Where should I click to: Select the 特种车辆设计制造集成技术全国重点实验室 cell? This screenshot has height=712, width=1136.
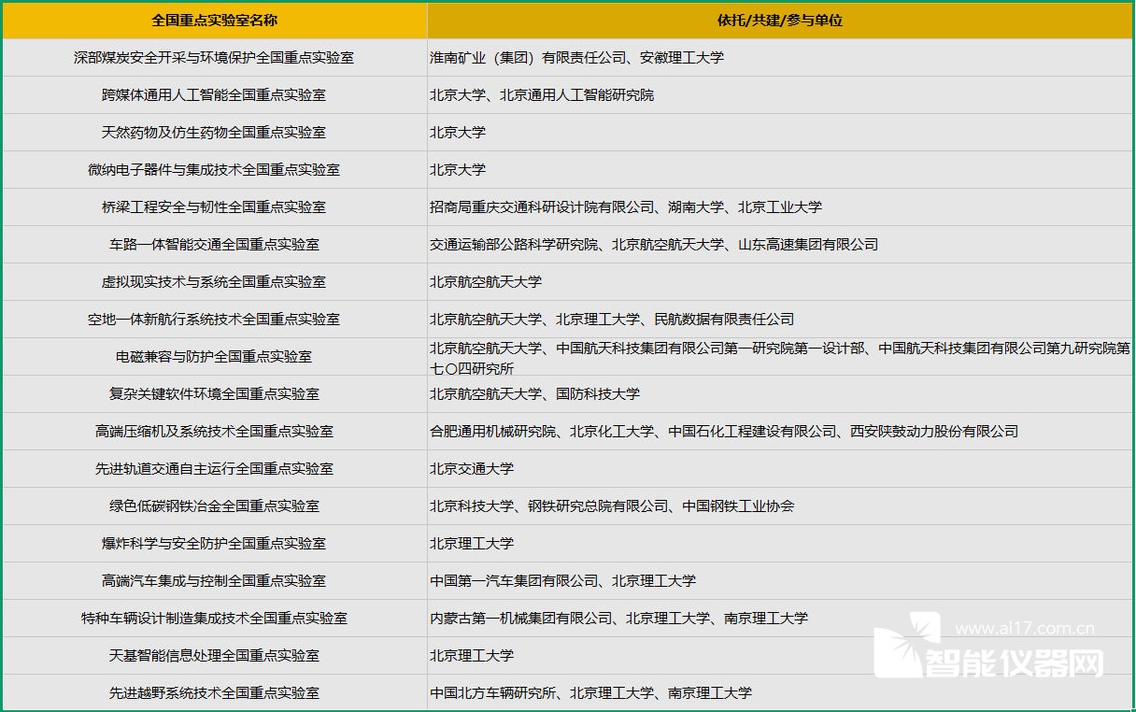coord(214,618)
